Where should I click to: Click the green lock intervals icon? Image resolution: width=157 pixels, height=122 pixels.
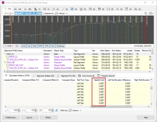tap(56, 110)
